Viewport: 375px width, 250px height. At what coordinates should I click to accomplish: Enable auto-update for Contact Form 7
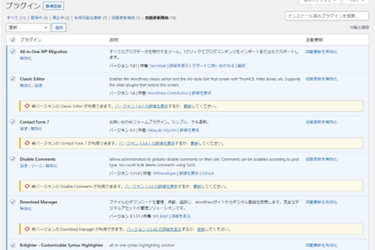(x=321, y=122)
